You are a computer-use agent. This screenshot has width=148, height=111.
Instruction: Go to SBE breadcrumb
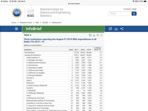37,23
